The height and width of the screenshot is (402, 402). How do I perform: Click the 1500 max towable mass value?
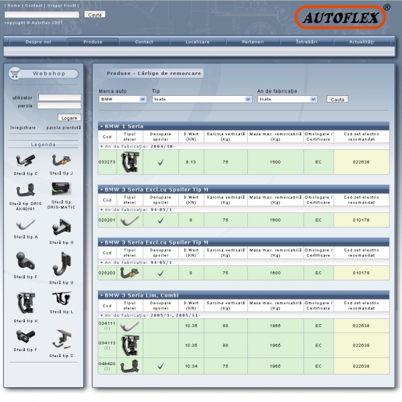pyautogui.click(x=275, y=162)
